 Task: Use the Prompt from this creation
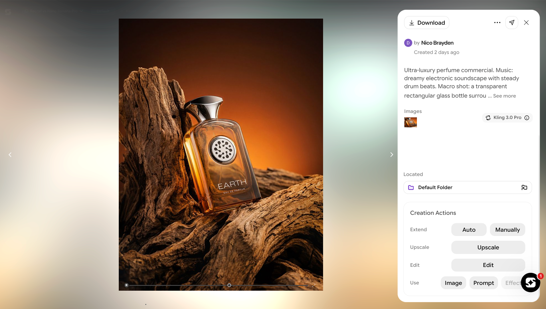pyautogui.click(x=483, y=283)
